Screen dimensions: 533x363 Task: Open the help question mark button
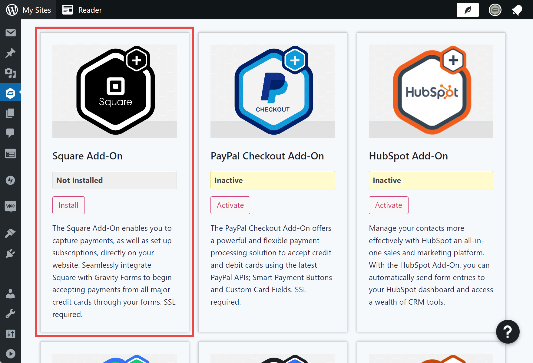508,332
